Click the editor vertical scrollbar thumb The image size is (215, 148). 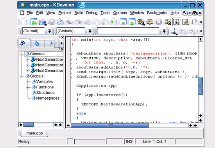point(201,86)
